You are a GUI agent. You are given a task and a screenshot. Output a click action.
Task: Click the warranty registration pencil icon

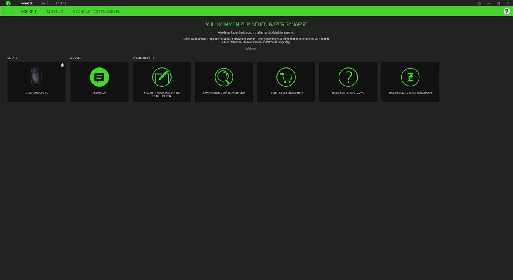click(x=162, y=77)
